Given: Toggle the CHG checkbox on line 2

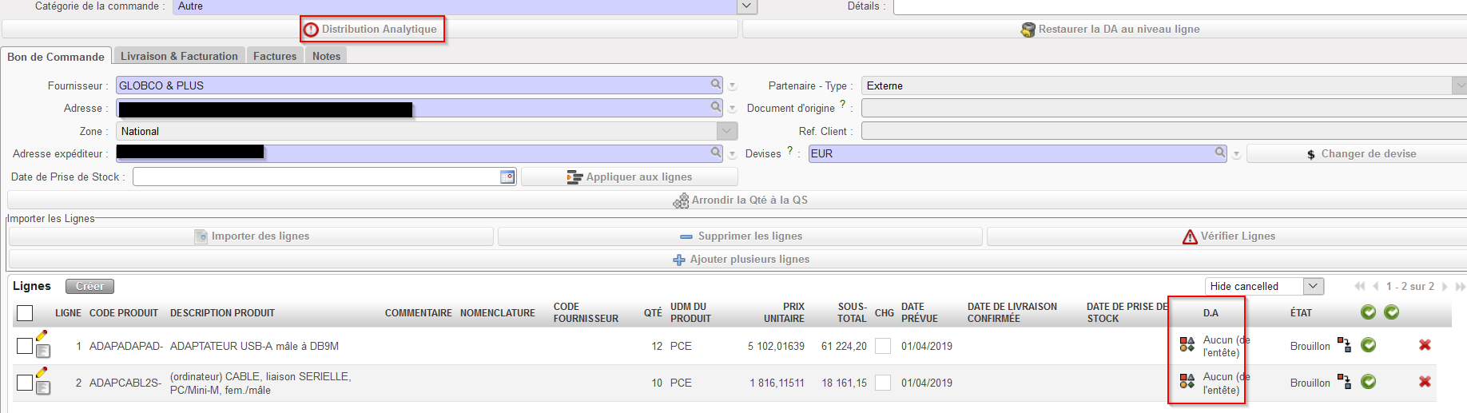Looking at the screenshot, I should coord(883,383).
